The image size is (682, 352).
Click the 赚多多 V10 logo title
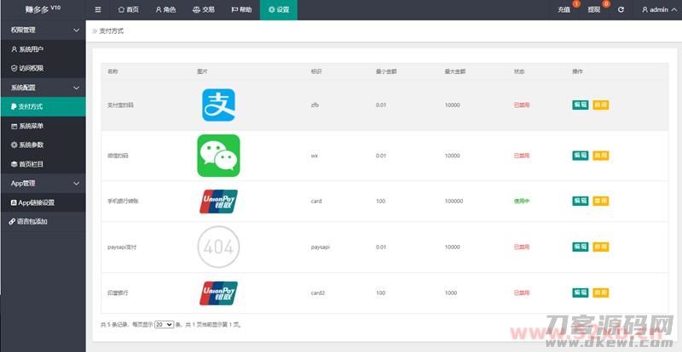tap(43, 9)
